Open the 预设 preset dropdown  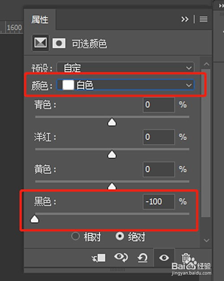click(x=125, y=68)
